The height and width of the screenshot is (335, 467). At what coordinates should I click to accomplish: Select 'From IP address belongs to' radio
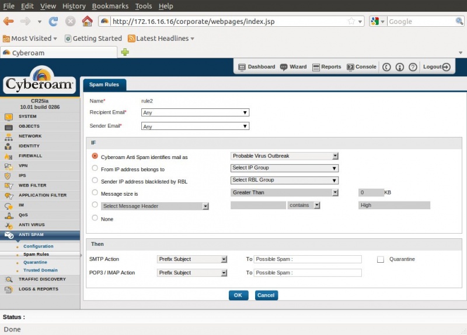coord(95,168)
